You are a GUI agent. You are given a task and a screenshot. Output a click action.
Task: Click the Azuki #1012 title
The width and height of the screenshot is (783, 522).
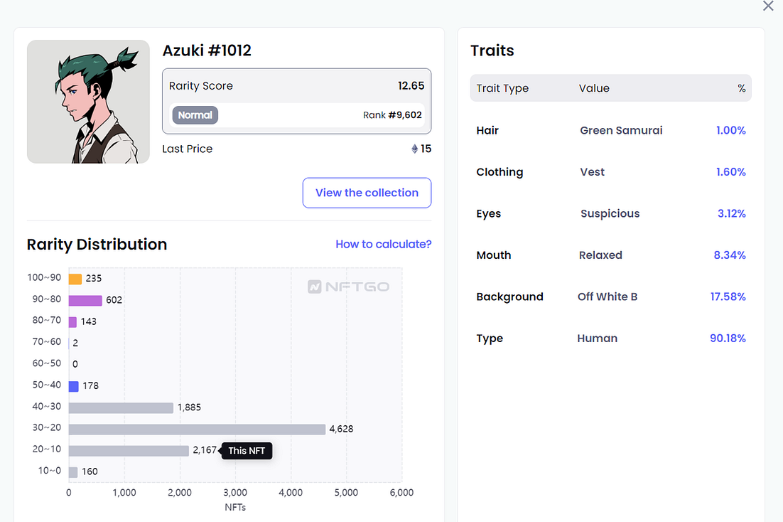click(207, 50)
